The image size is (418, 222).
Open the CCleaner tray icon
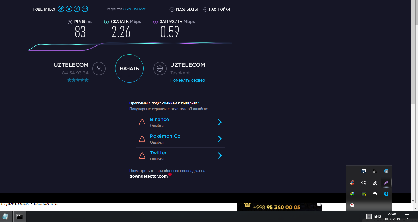pyautogui.click(x=352, y=183)
